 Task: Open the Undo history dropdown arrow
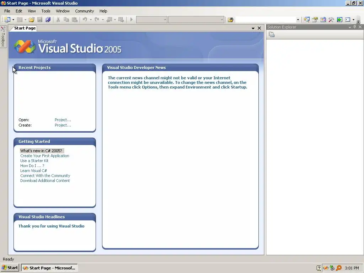tap(91, 20)
